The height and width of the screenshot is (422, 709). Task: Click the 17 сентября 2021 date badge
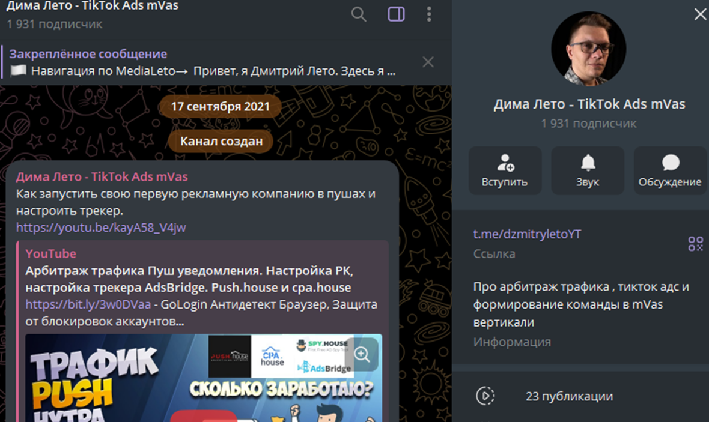point(221,107)
